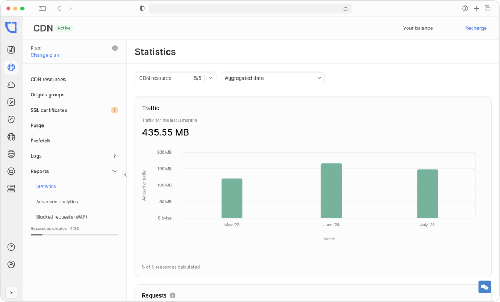The height and width of the screenshot is (302, 500).
Task: Show browser tab overview icon
Action: point(487,9)
